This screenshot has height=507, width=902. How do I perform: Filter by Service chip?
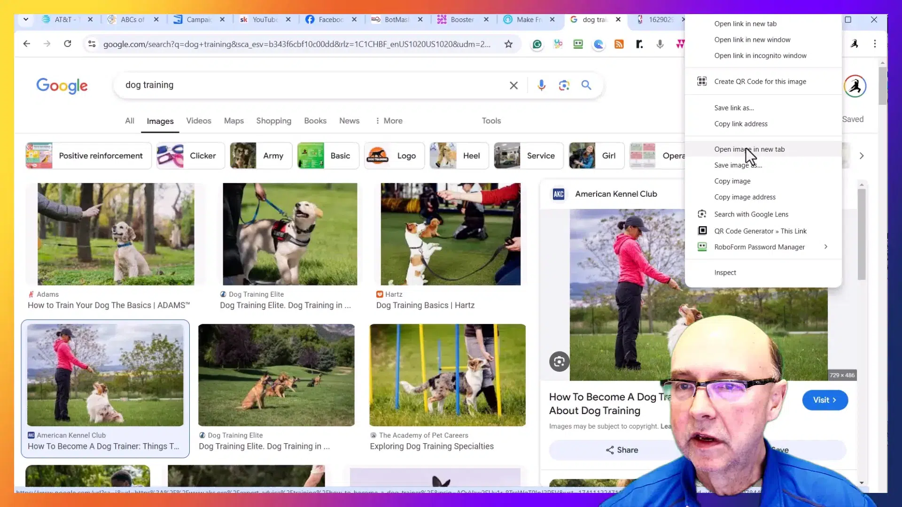529,156
